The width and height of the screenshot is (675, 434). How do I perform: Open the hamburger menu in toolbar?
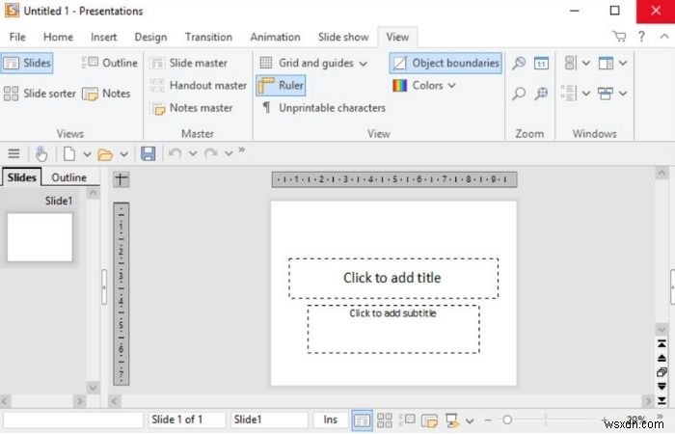13,153
